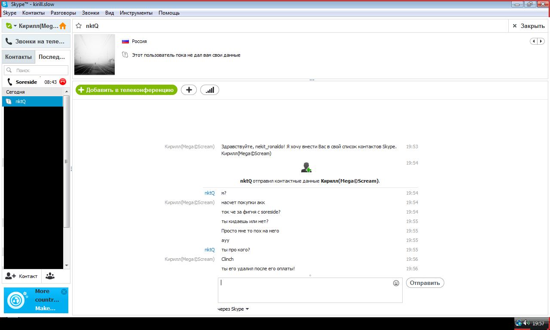Click the More countries advertisement banner
Viewport: 550px width, 330px height.
[36, 300]
